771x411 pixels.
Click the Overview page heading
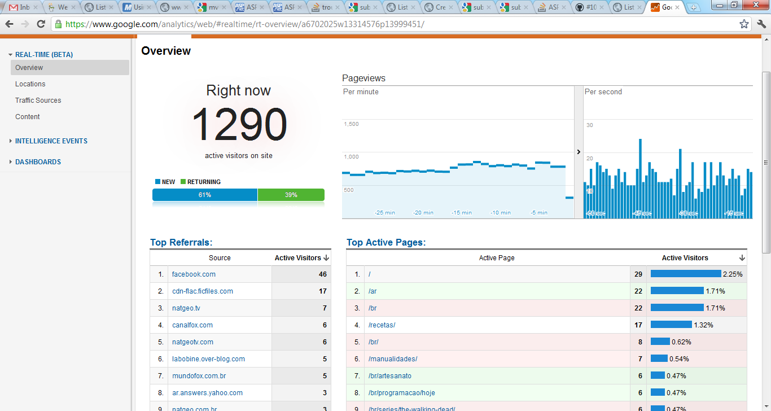click(166, 51)
